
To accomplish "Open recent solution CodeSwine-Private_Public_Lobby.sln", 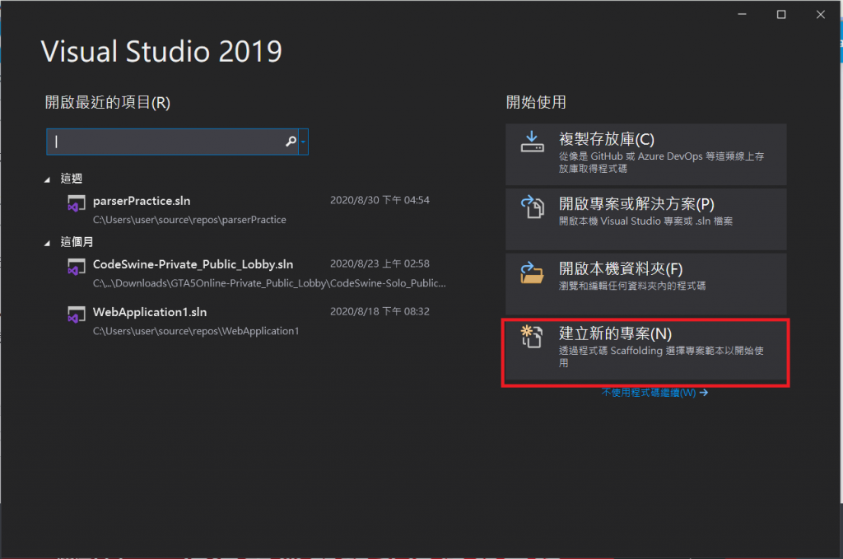I will pyautogui.click(x=193, y=264).
